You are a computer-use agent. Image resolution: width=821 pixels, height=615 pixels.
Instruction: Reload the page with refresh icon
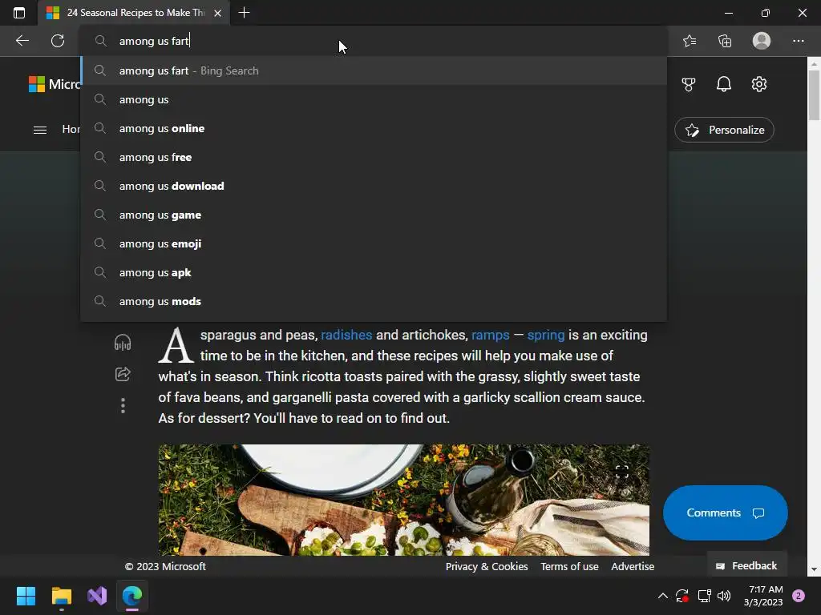coord(58,41)
